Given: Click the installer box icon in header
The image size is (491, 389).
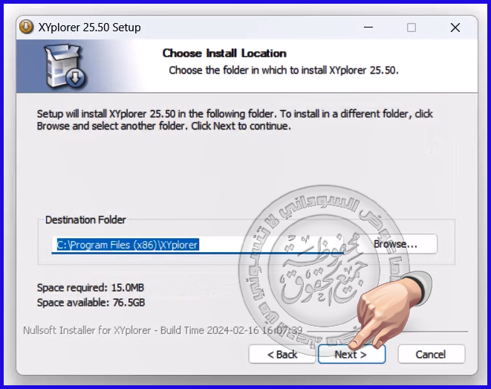Looking at the screenshot, I should coord(65,66).
